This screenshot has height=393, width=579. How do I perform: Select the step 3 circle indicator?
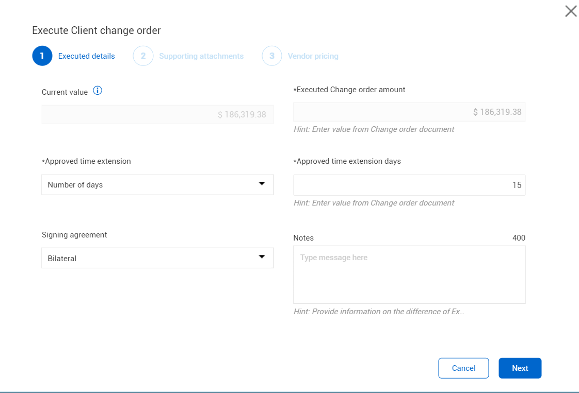(272, 56)
